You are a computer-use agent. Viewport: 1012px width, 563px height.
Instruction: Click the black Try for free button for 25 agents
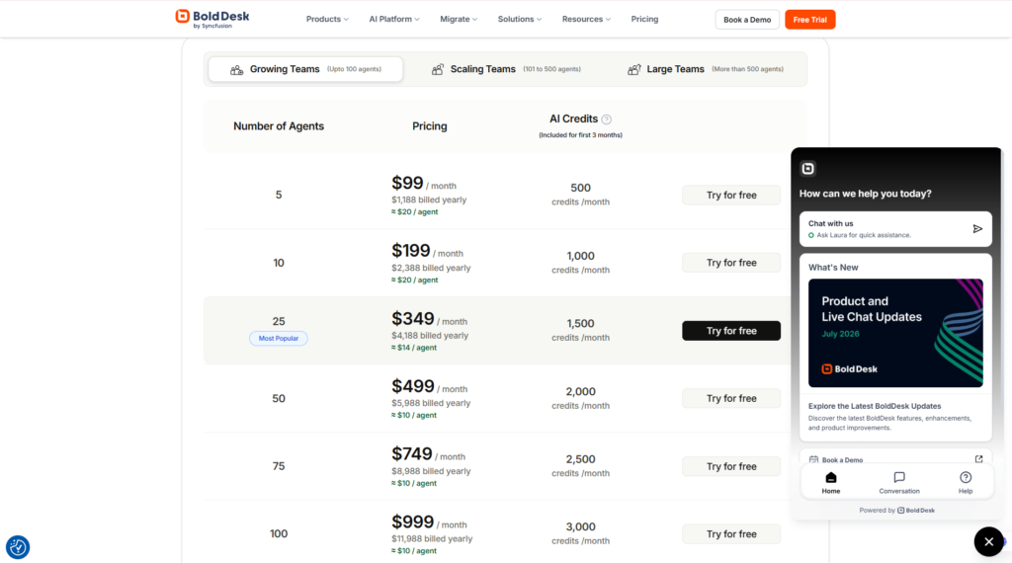click(730, 331)
